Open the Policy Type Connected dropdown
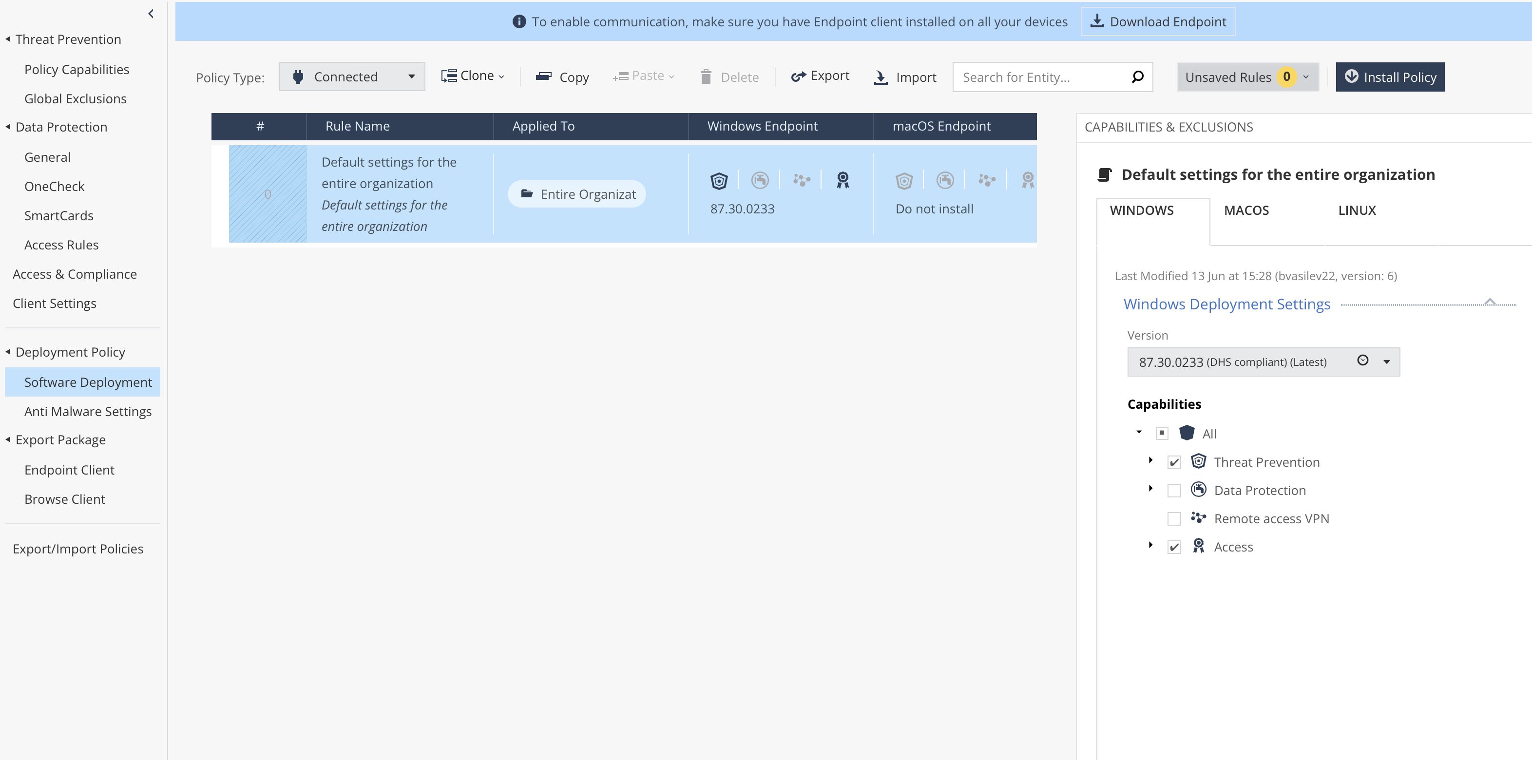Image resolution: width=1532 pixels, height=760 pixels. 352,76
